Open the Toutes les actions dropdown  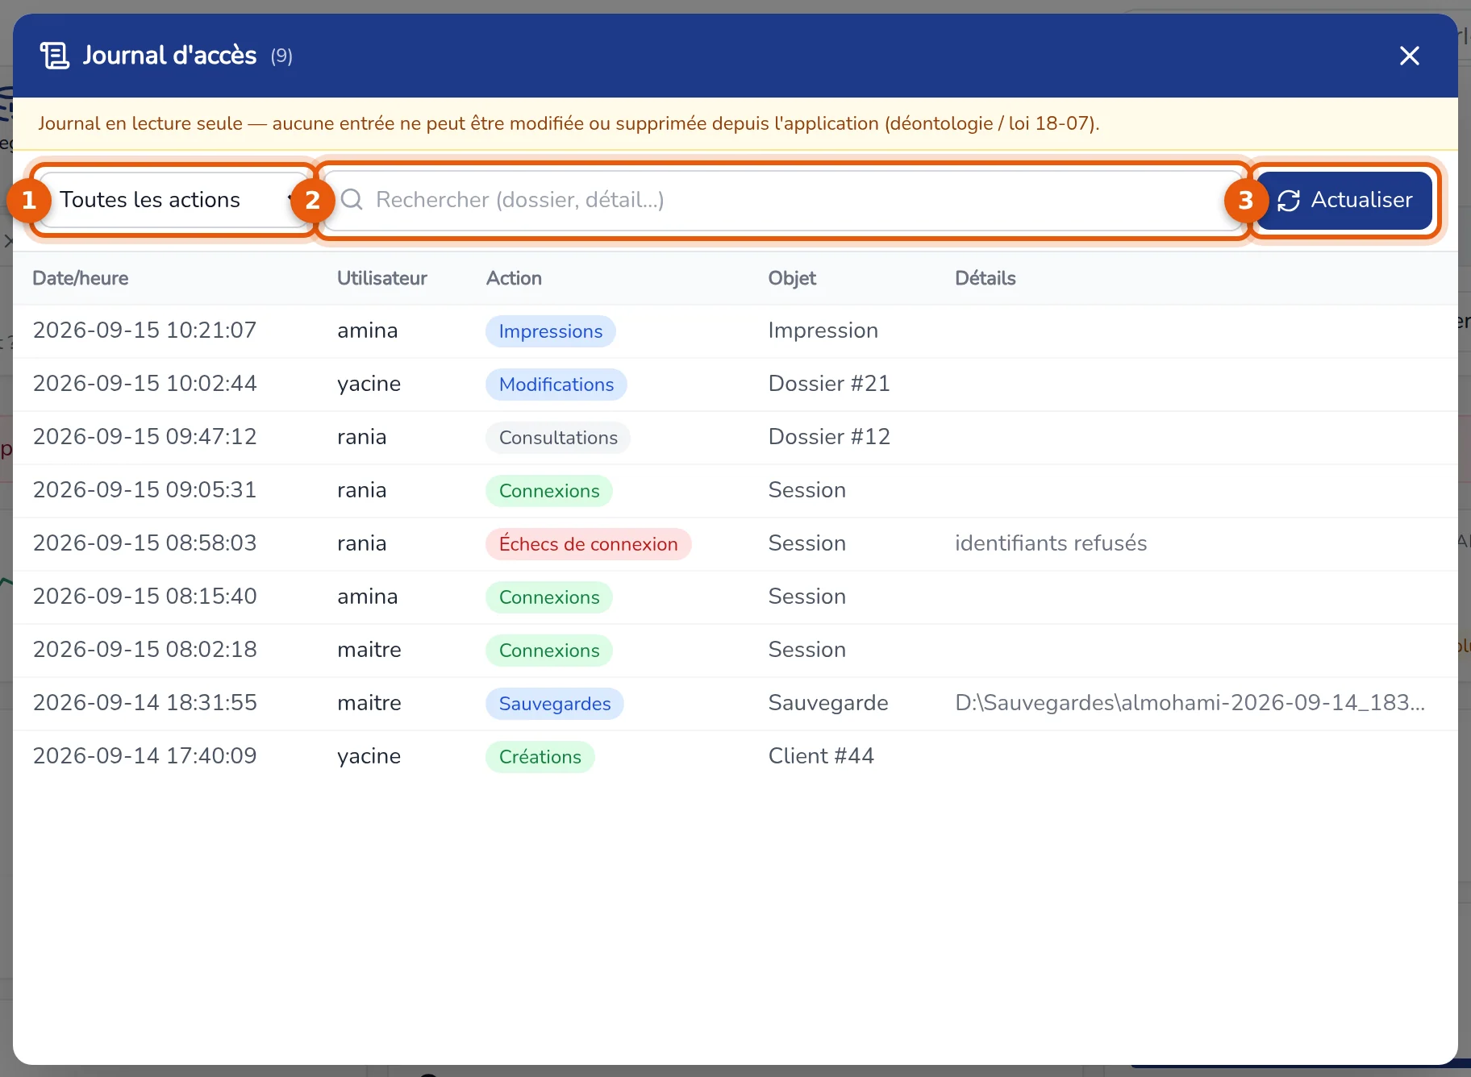click(173, 200)
